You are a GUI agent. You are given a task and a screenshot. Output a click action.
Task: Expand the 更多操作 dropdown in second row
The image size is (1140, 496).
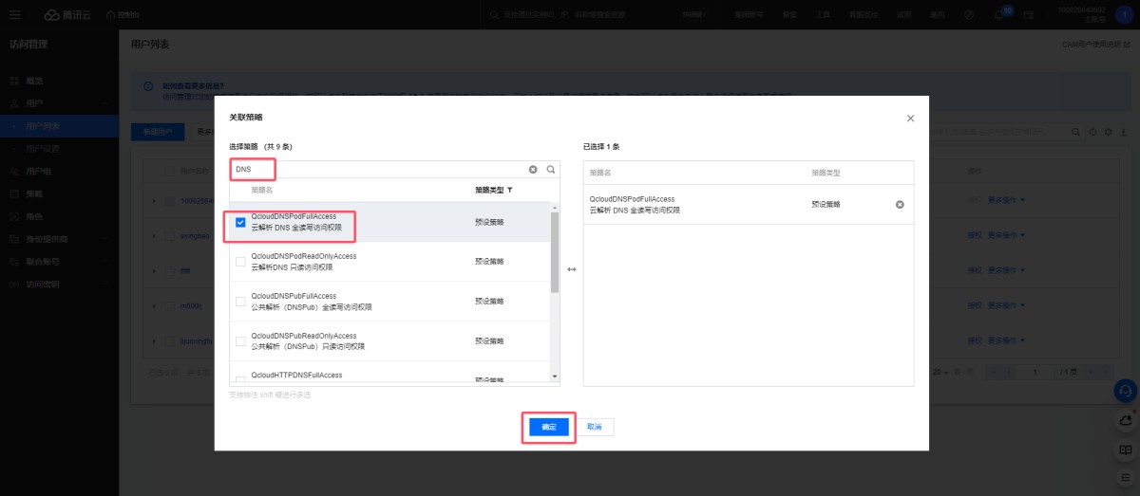pyautogui.click(x=1009, y=234)
